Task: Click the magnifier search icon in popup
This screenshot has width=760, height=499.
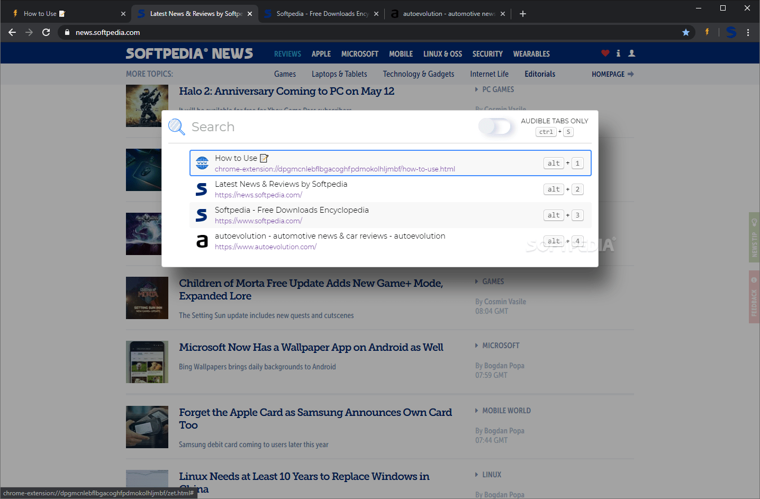Action: (x=176, y=127)
